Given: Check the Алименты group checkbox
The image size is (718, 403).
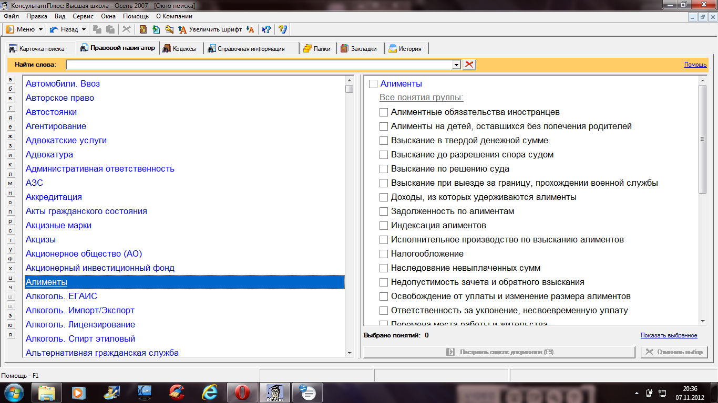Looking at the screenshot, I should (x=373, y=84).
